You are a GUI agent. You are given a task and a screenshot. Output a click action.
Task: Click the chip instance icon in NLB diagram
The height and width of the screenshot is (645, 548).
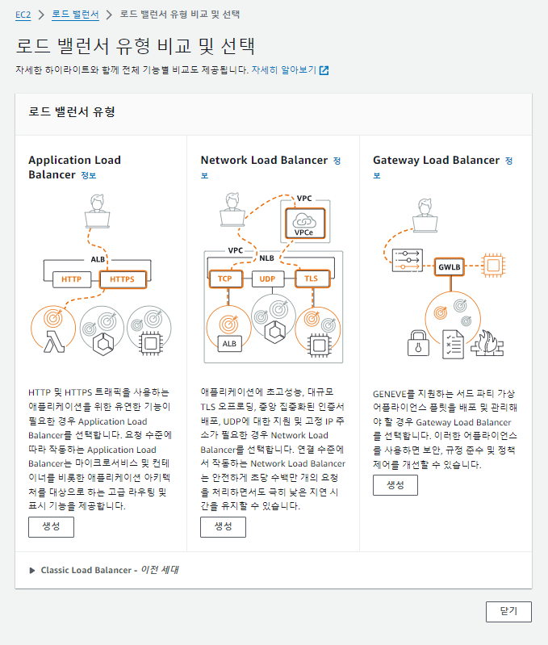[x=320, y=346]
